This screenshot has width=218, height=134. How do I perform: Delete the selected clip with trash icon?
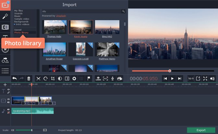click(29, 79)
